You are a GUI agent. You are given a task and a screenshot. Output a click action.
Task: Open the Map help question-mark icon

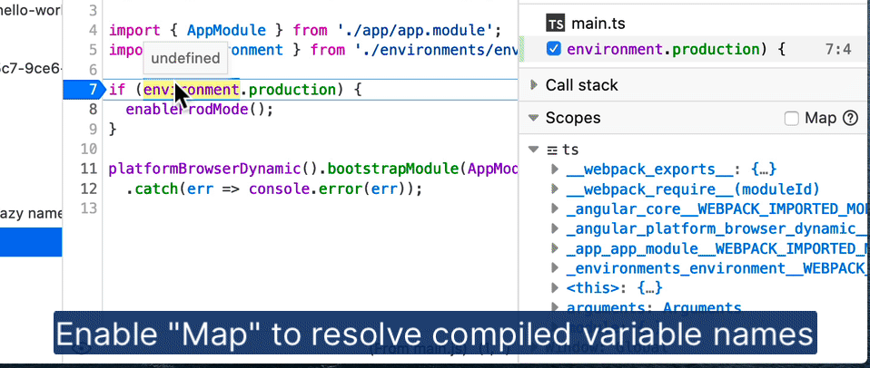click(850, 118)
